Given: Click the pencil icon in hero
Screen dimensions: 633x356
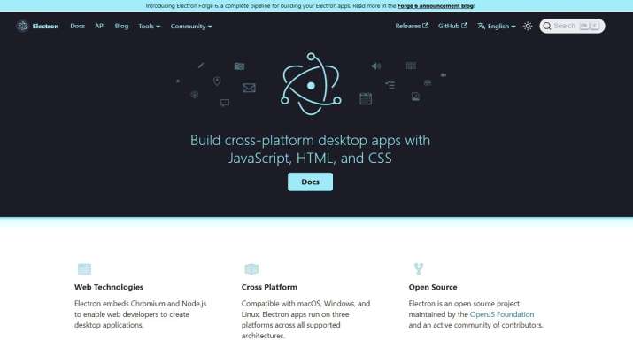Looking at the screenshot, I should [201, 66].
